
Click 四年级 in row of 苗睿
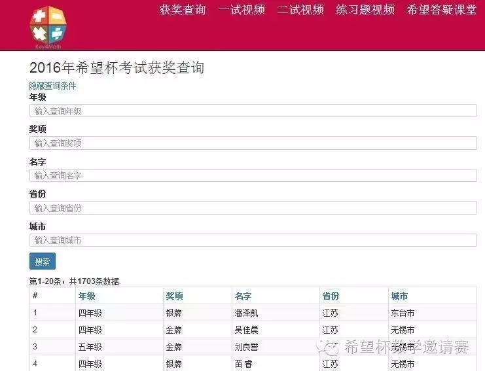90,364
